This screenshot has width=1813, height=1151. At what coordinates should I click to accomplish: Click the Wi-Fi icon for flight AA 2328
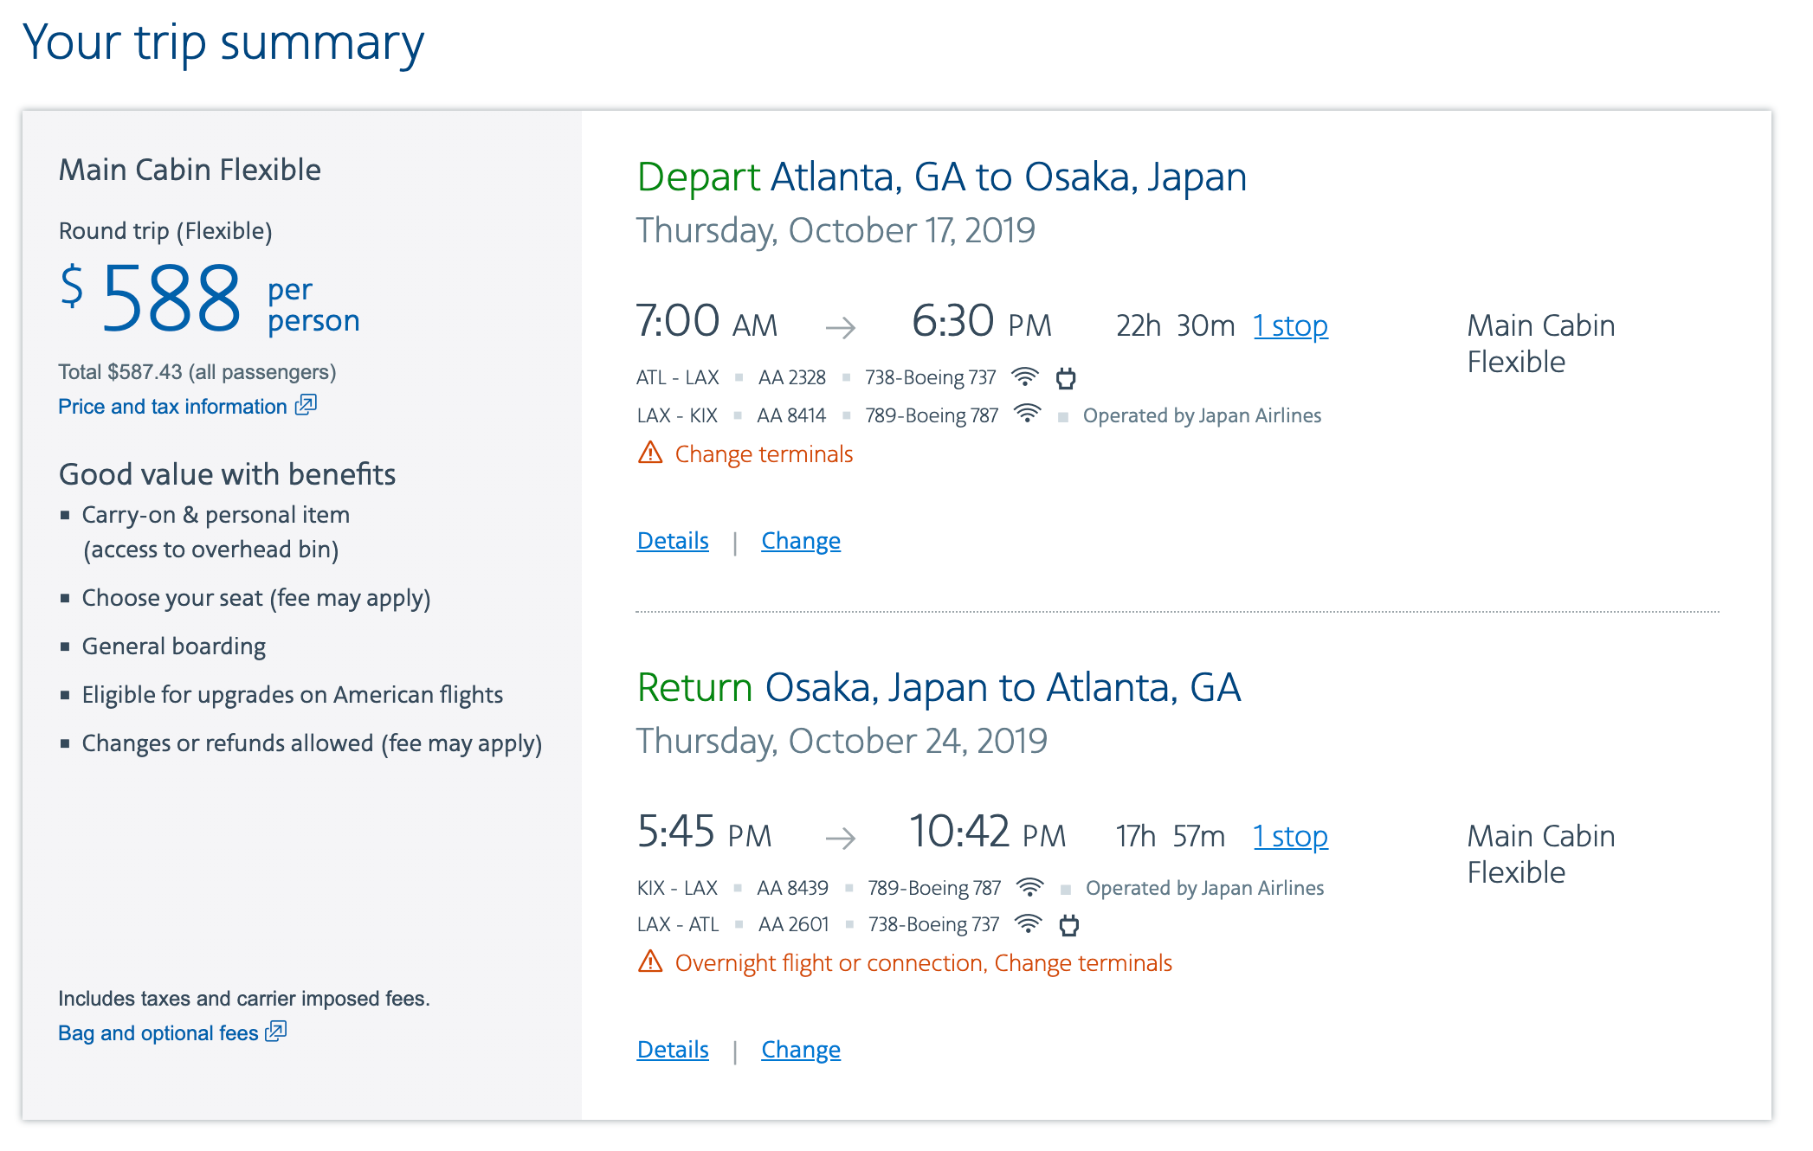[x=1025, y=377]
